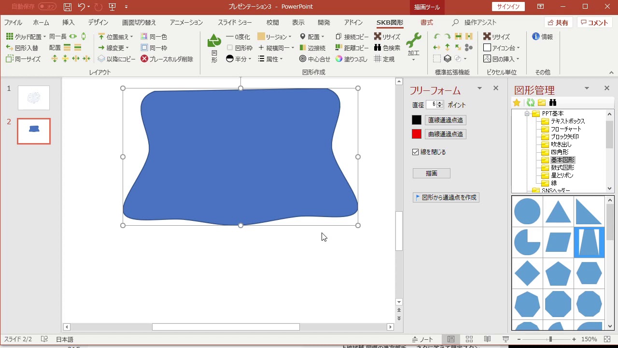Click the コメント comment button
618x348 pixels.
(x=595, y=23)
